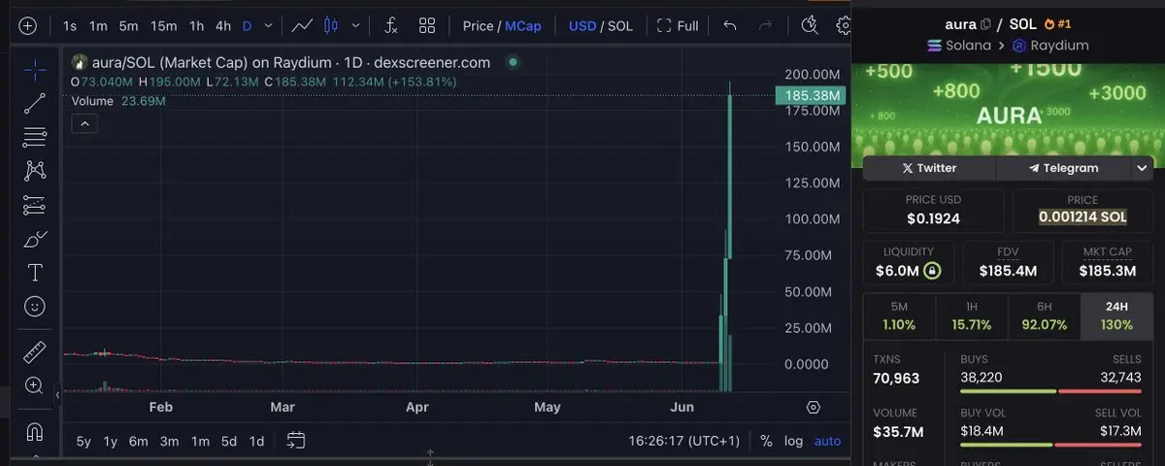Image resolution: width=1165 pixels, height=466 pixels.
Task: Toggle percent scale on chart
Action: click(x=766, y=441)
